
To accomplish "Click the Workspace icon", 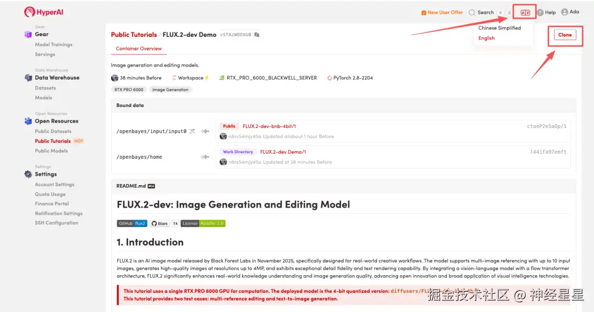I will point(174,78).
